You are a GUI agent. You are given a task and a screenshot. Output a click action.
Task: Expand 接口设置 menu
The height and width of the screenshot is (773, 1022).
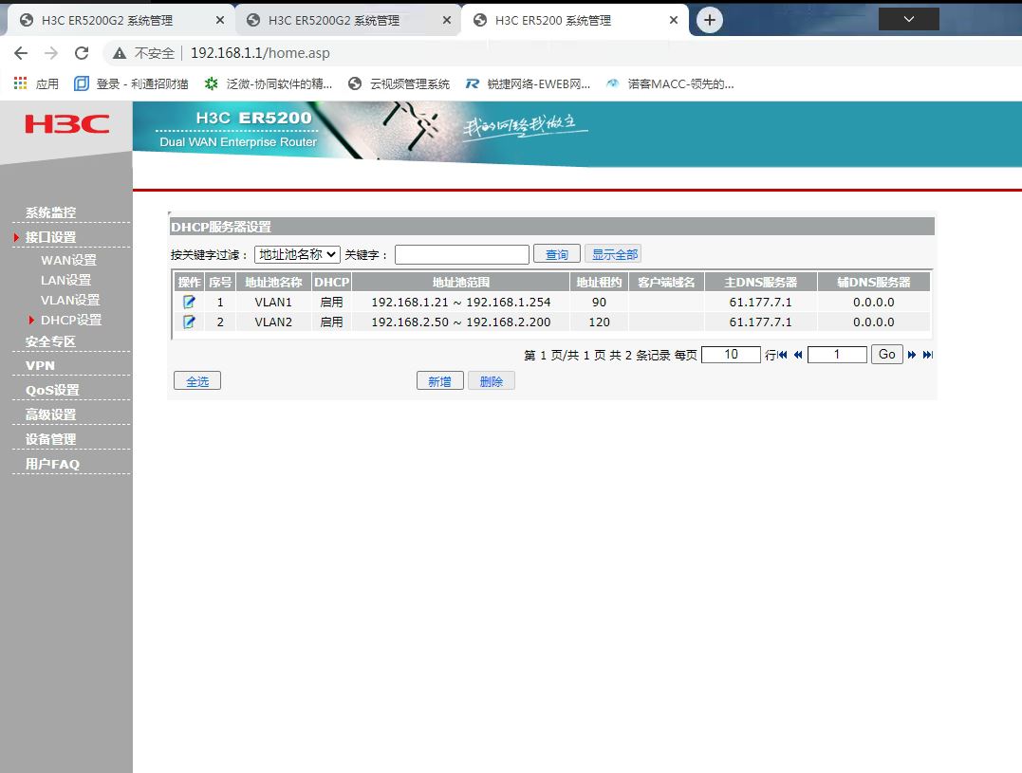[x=51, y=237]
